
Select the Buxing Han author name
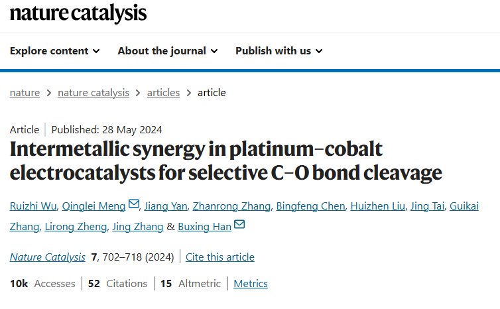pyautogui.click(x=204, y=227)
